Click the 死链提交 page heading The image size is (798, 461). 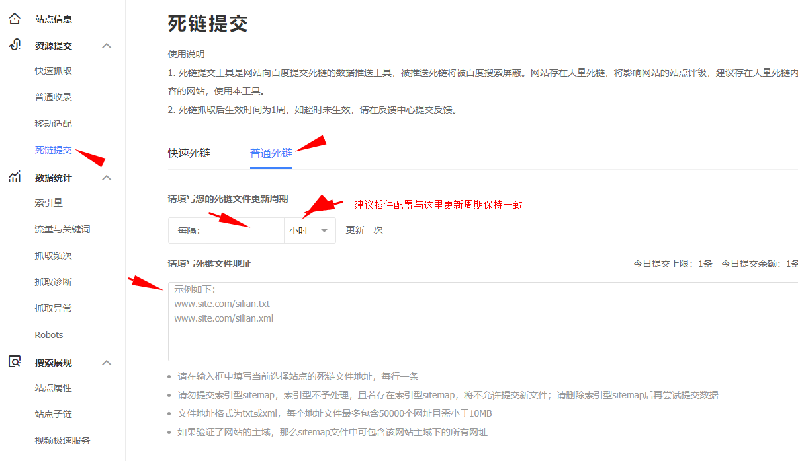[208, 24]
